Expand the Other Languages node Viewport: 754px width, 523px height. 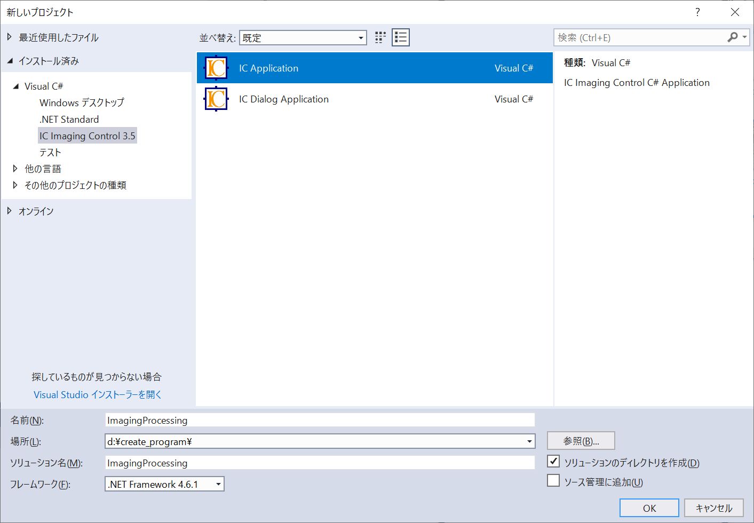pyautogui.click(x=15, y=169)
